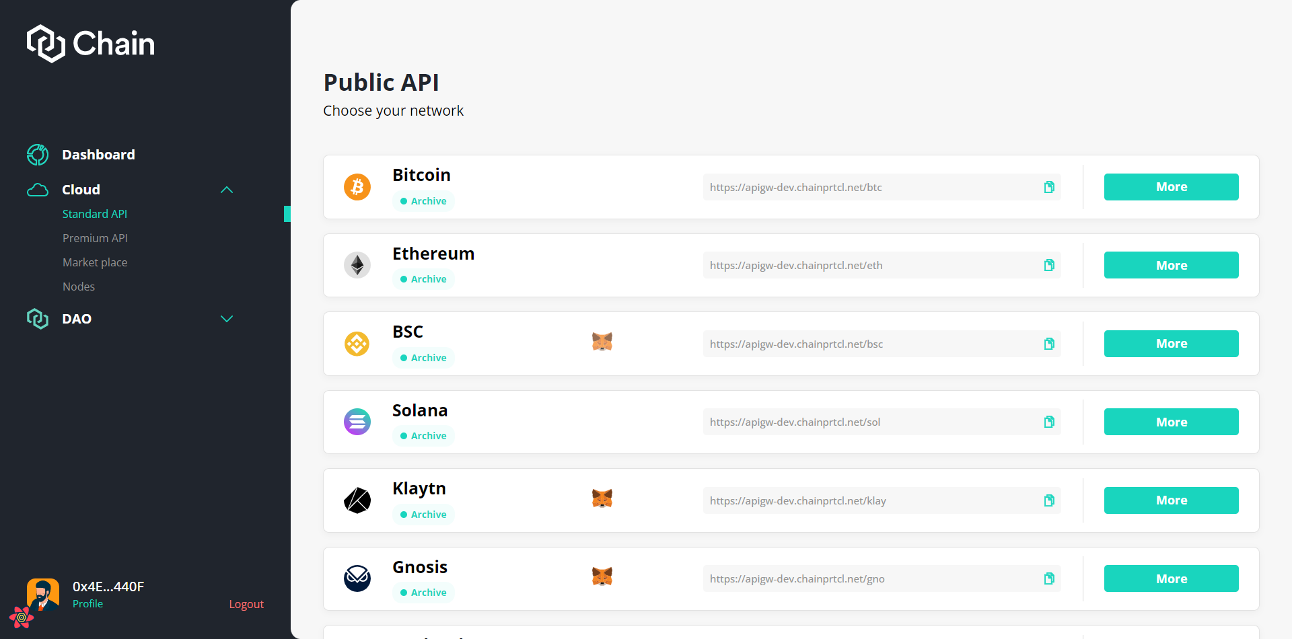The height and width of the screenshot is (639, 1292).
Task: Go to Market place
Action: 95,262
